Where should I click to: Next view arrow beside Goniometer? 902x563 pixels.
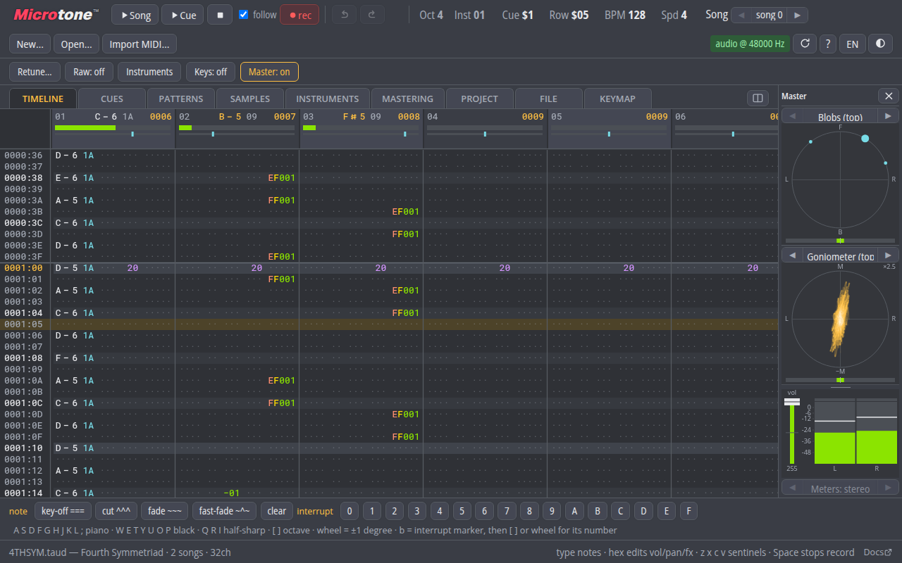[x=889, y=255]
